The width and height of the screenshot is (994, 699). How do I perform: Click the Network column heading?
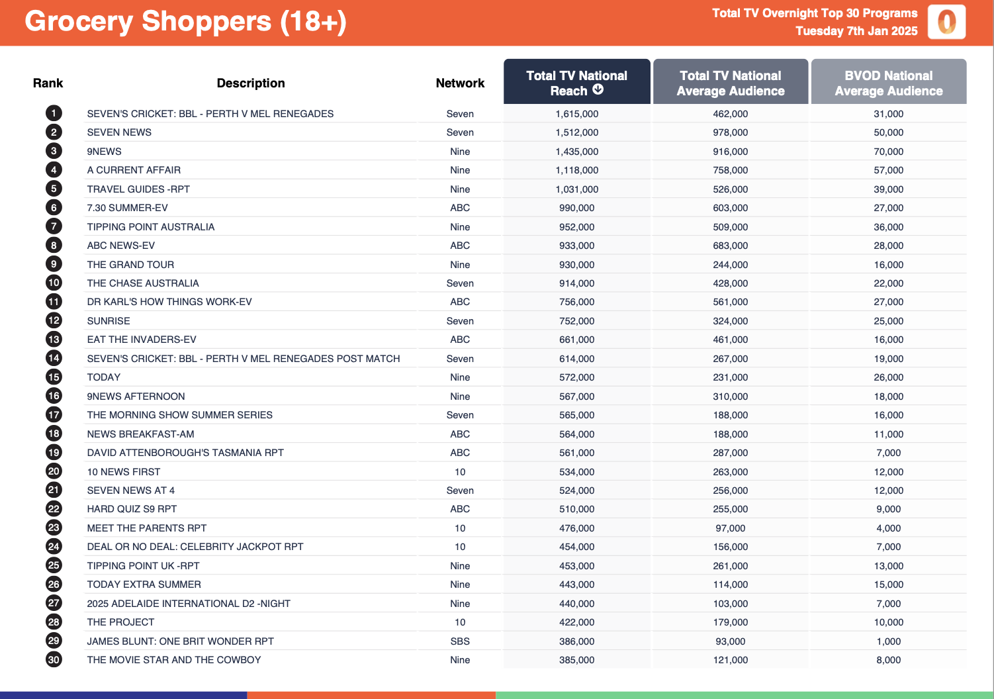pyautogui.click(x=460, y=83)
